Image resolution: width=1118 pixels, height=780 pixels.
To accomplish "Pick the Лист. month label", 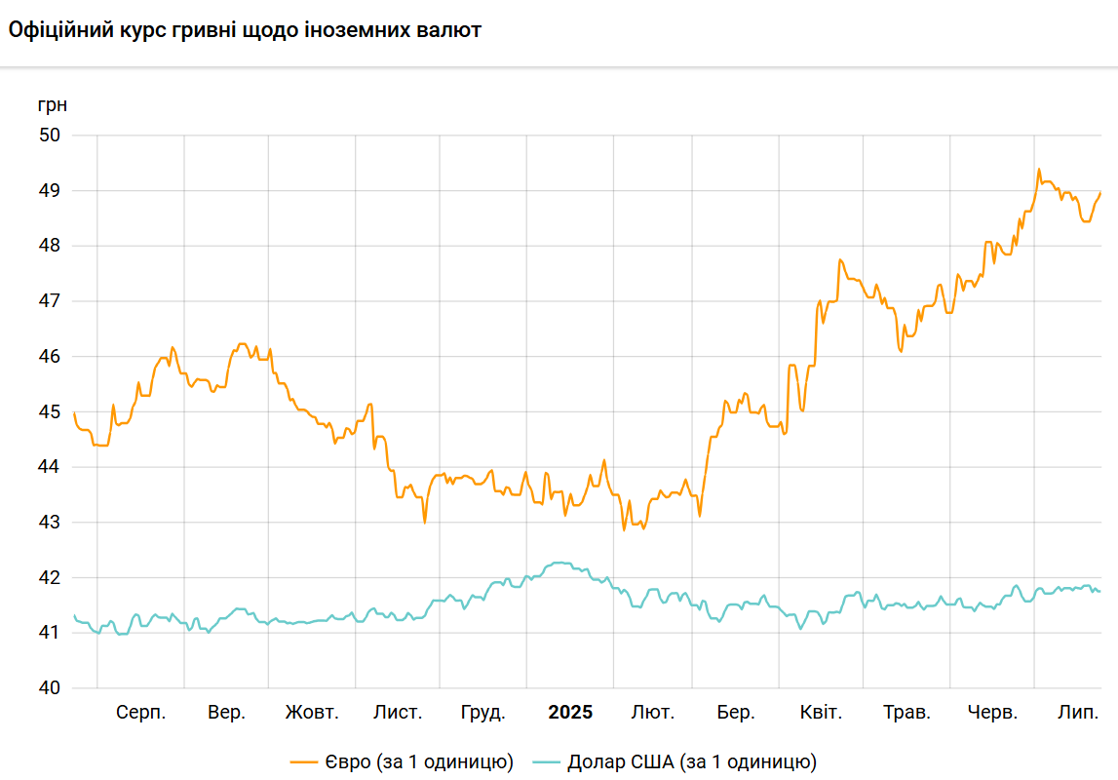I will pos(398,713).
